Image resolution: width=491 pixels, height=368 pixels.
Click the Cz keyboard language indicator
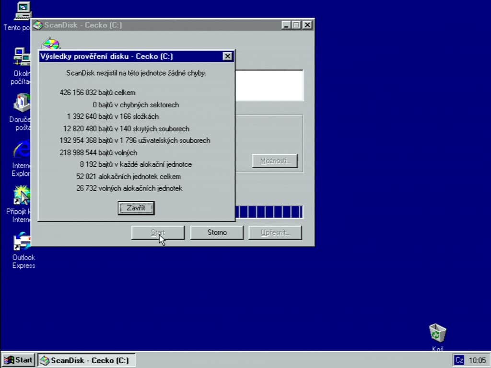[x=459, y=360]
